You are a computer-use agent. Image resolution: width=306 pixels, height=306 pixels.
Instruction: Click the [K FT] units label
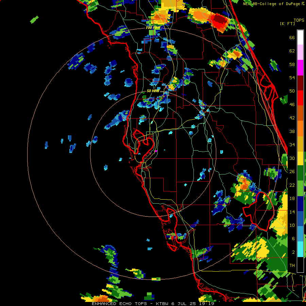click(x=287, y=23)
